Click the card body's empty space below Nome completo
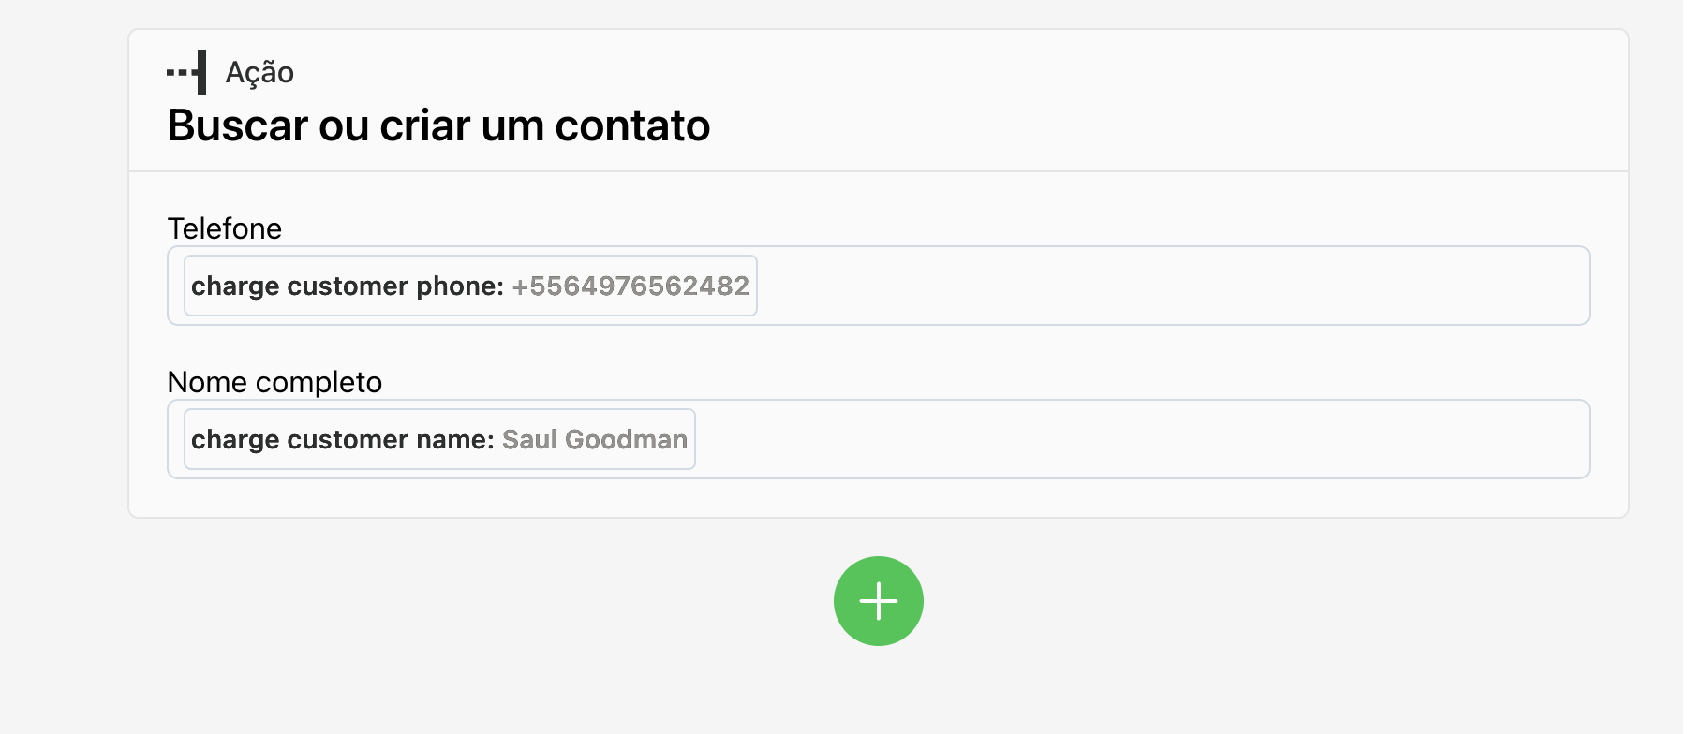 pyautogui.click(x=879, y=498)
